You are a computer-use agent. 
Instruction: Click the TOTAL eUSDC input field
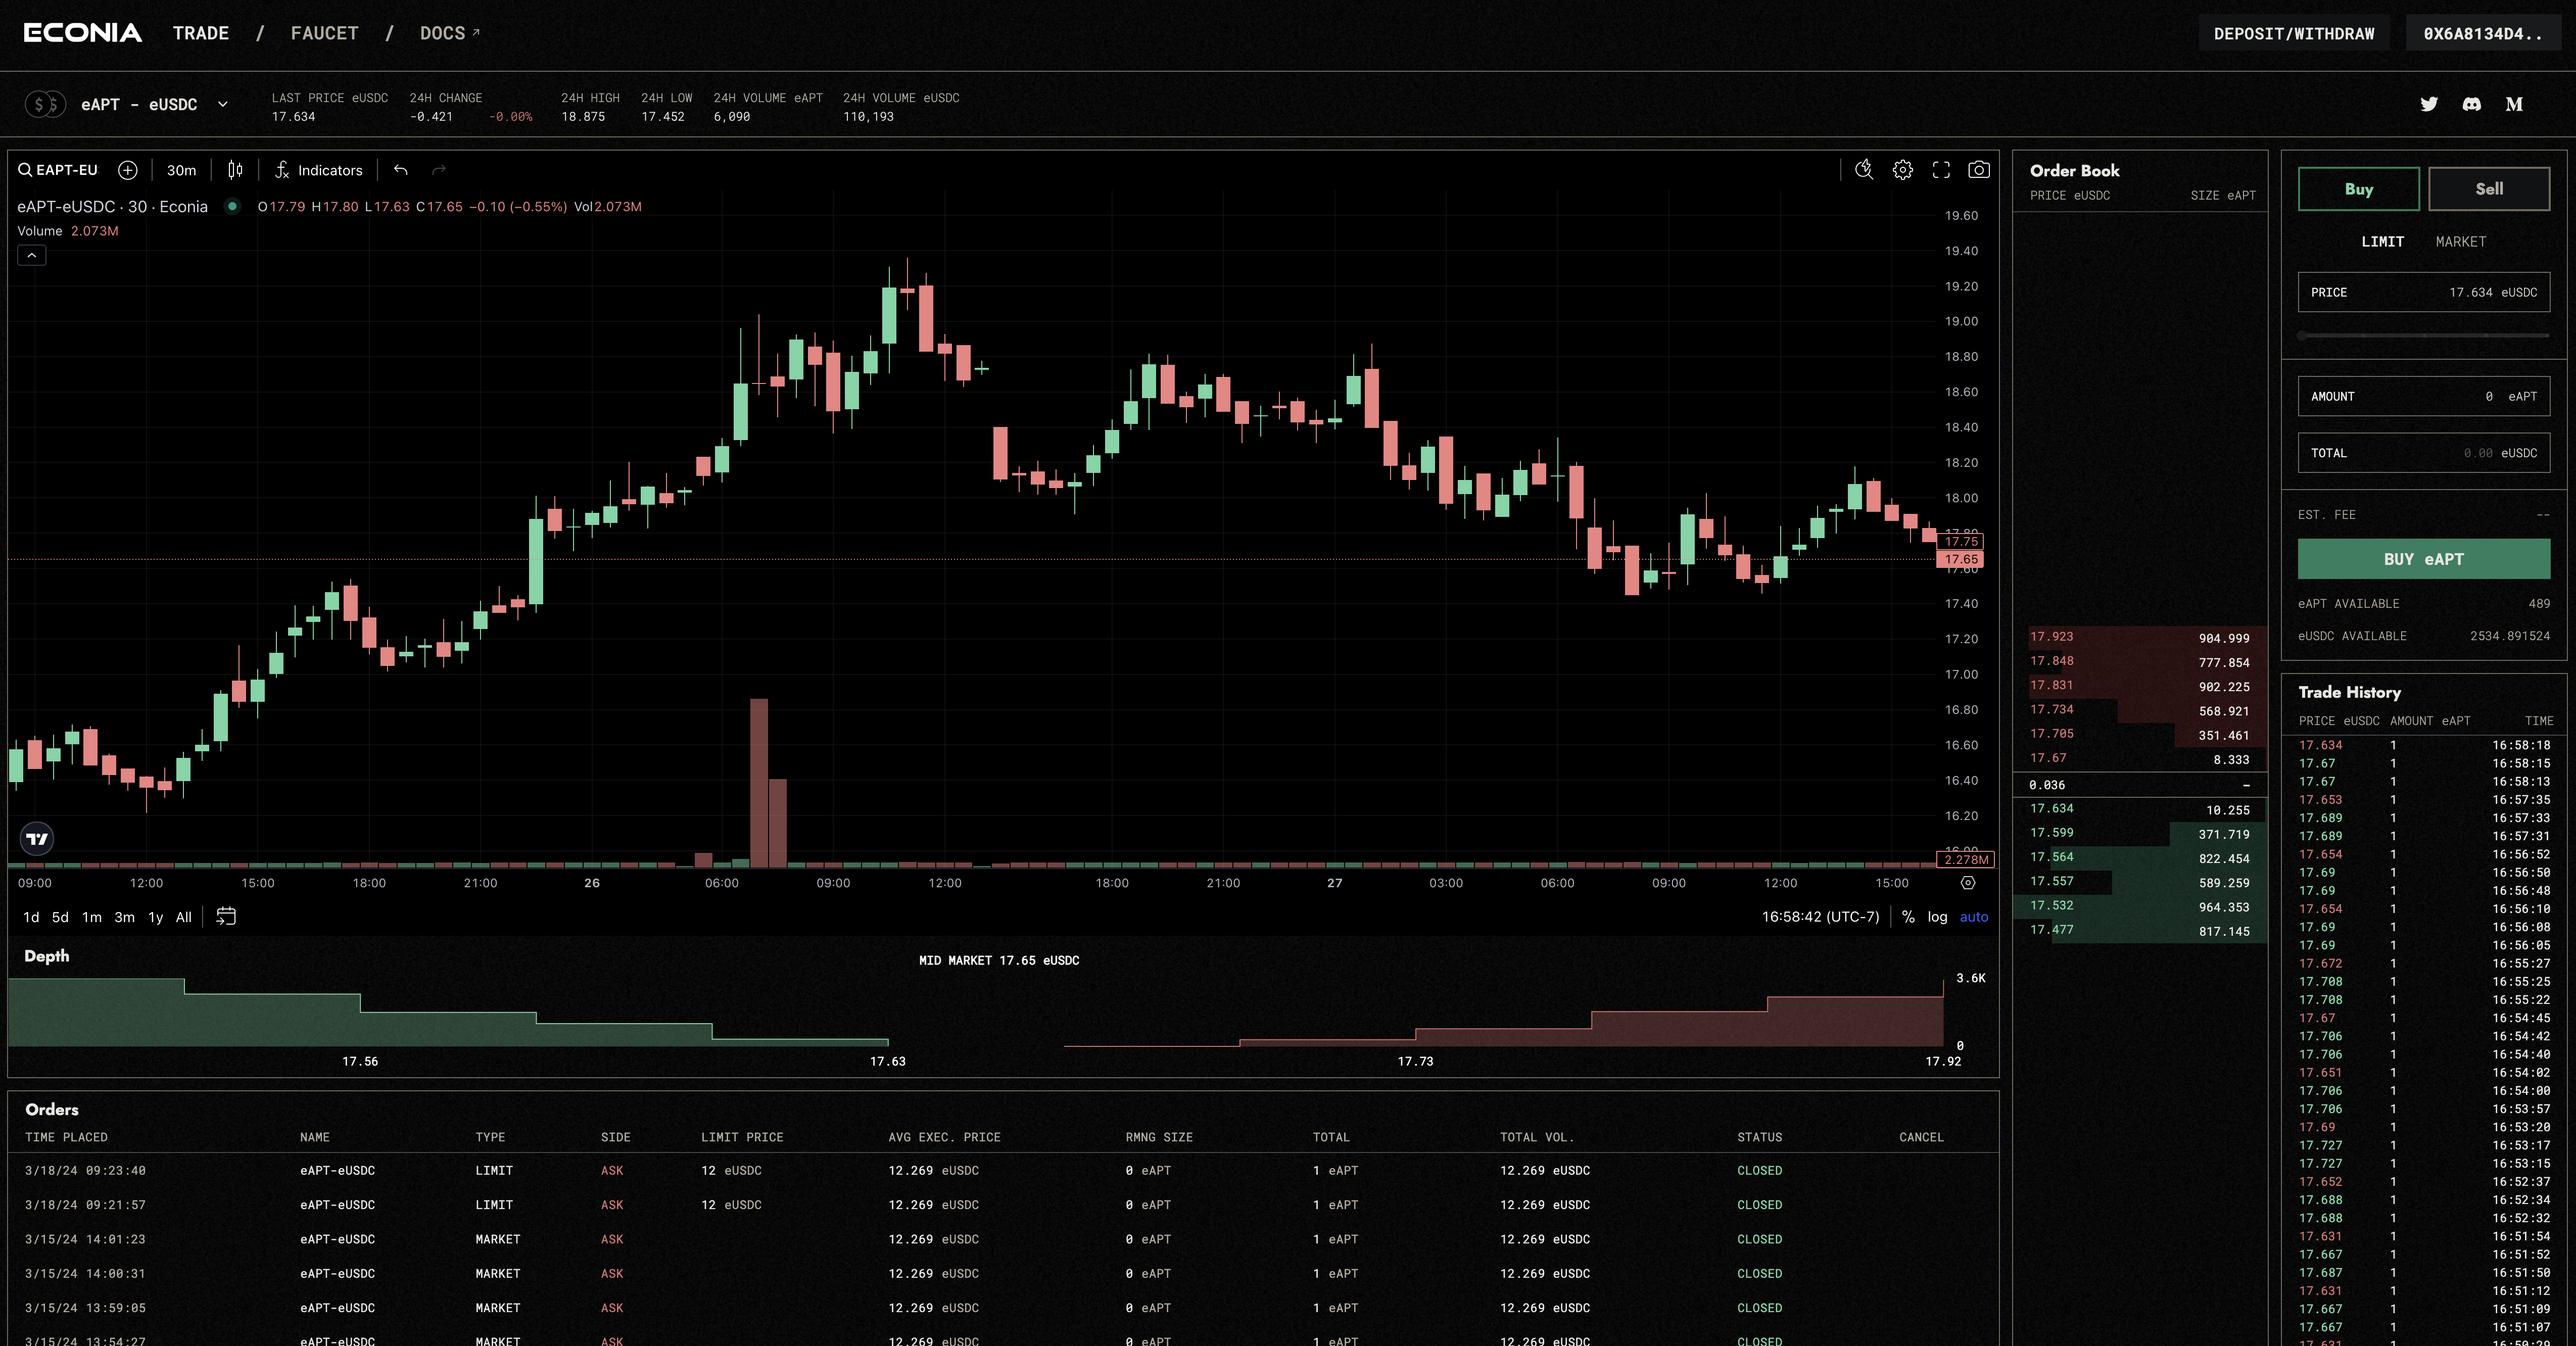pyautogui.click(x=2424, y=453)
